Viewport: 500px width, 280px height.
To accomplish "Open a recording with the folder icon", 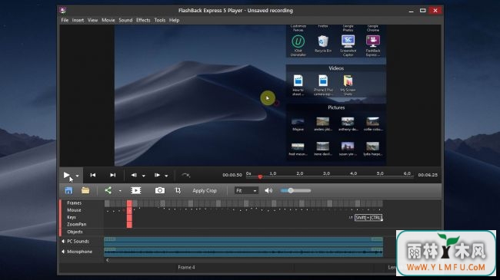I will coord(85,190).
